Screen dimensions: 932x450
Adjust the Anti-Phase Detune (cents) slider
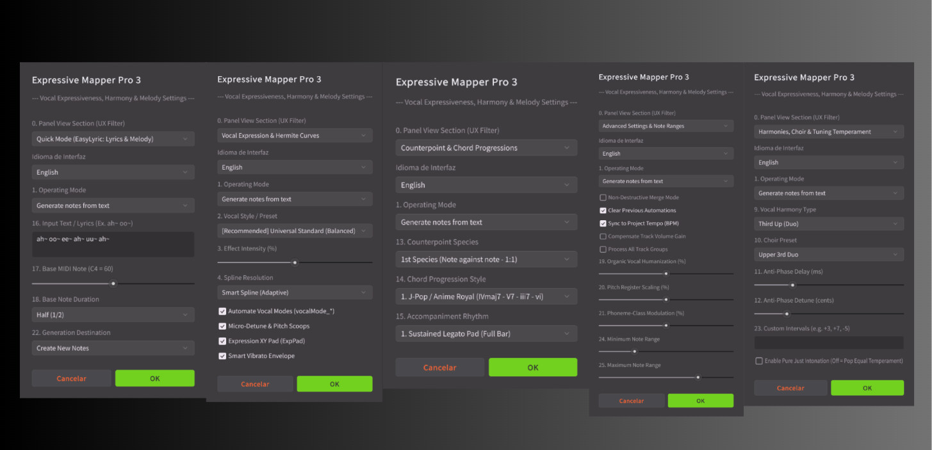pyautogui.click(x=829, y=314)
